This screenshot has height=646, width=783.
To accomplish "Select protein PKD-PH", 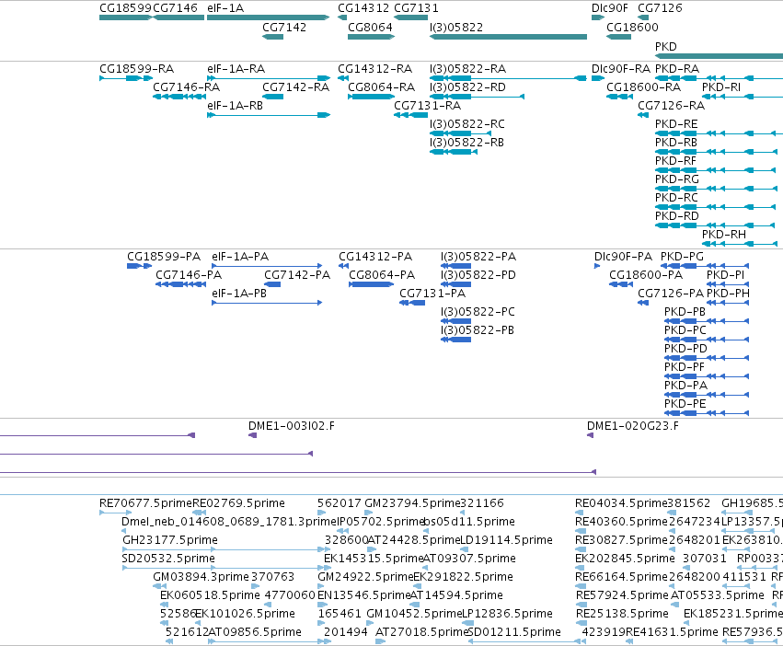I will (x=728, y=294).
